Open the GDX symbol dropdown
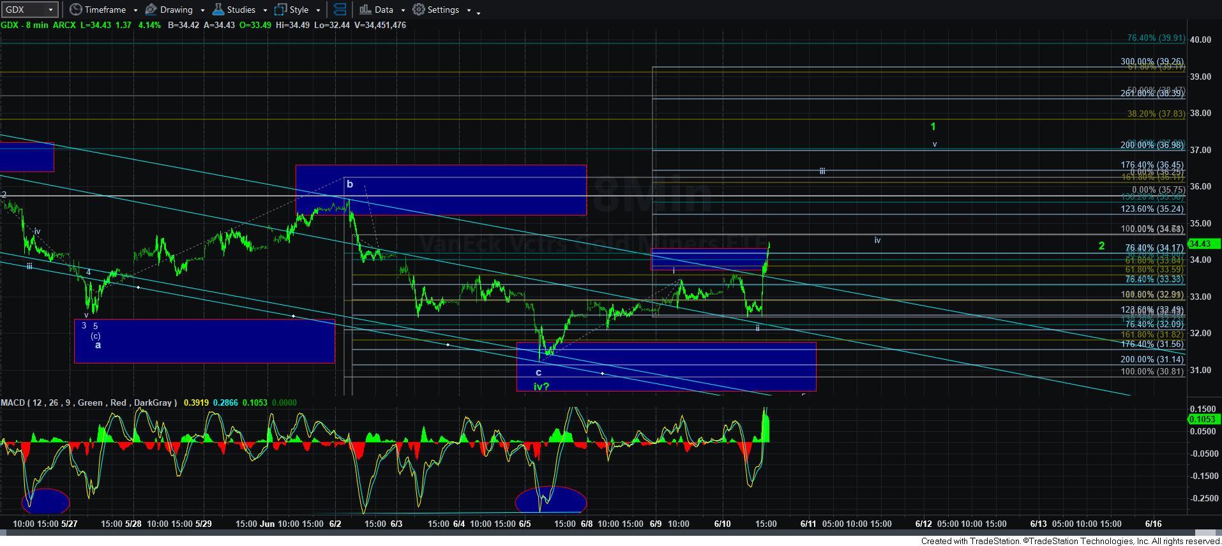1222x546 pixels. tap(29, 10)
